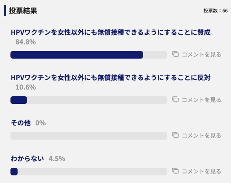The height and width of the screenshot is (183, 231).
Task: Click the 84.8% percentage label
Action: coord(26,42)
